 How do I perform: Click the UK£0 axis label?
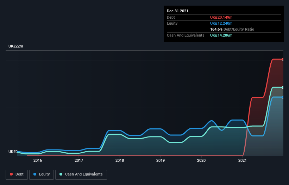click(13, 152)
